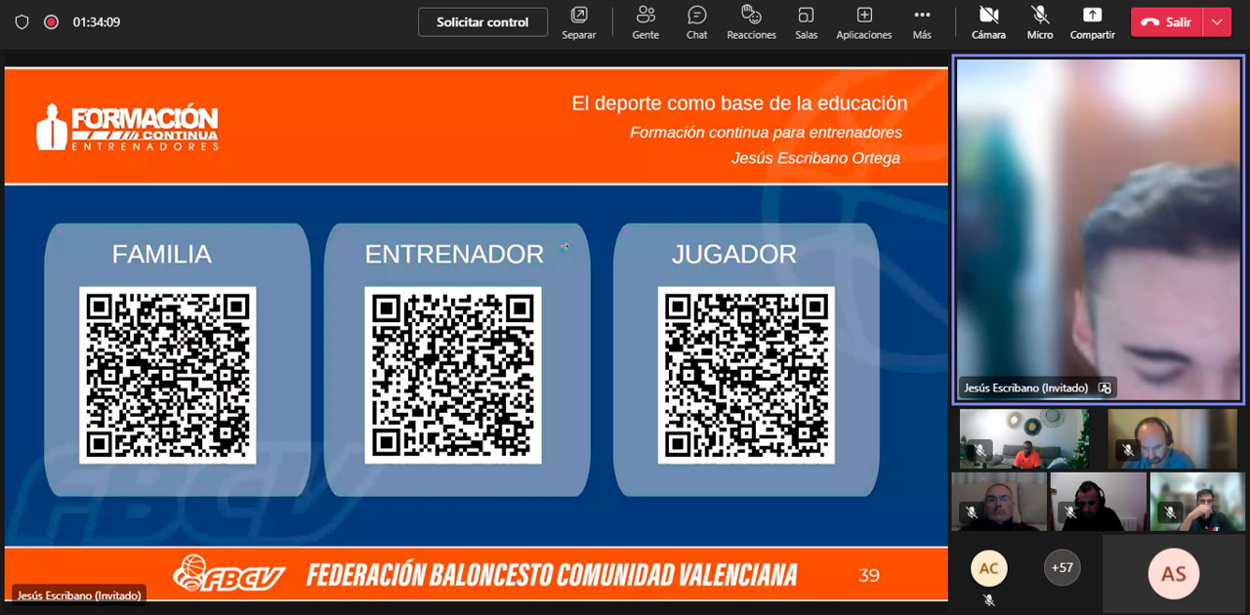This screenshot has width=1250, height=615.
Task: Click presenter label Jesús Escribano (Invitado) on slide
Action: tap(79, 594)
